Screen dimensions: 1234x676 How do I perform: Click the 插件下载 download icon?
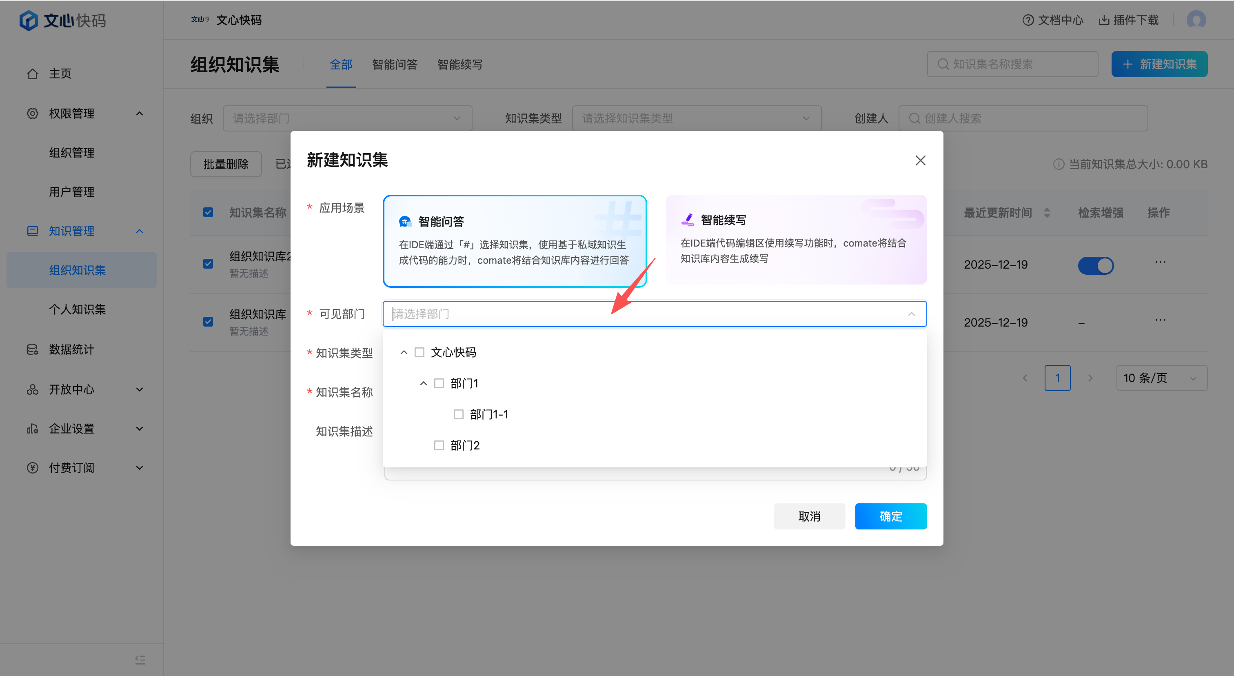coord(1104,20)
